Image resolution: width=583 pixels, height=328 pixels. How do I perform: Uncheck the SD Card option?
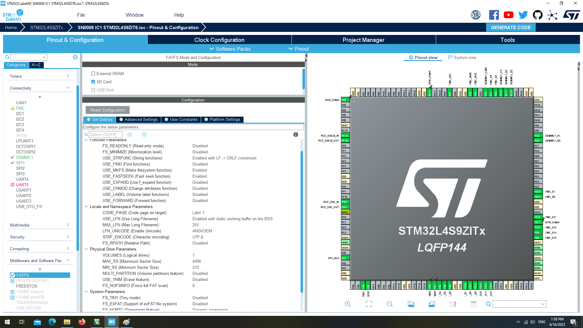tap(93, 82)
